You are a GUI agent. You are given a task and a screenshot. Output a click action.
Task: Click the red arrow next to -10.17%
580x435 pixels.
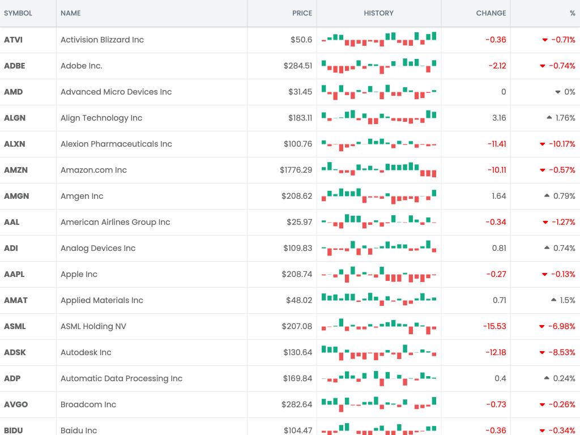[542, 144]
